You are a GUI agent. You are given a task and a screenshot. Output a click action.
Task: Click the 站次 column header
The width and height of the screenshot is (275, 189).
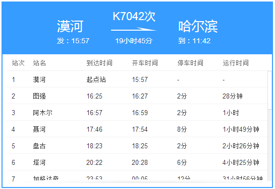[18, 63]
